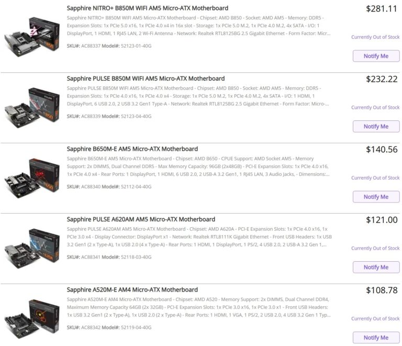The width and height of the screenshot is (402, 346).
Task: Open the Sapphire PULSE B850M WIFI product image
Action: pyautogui.click(x=32, y=108)
